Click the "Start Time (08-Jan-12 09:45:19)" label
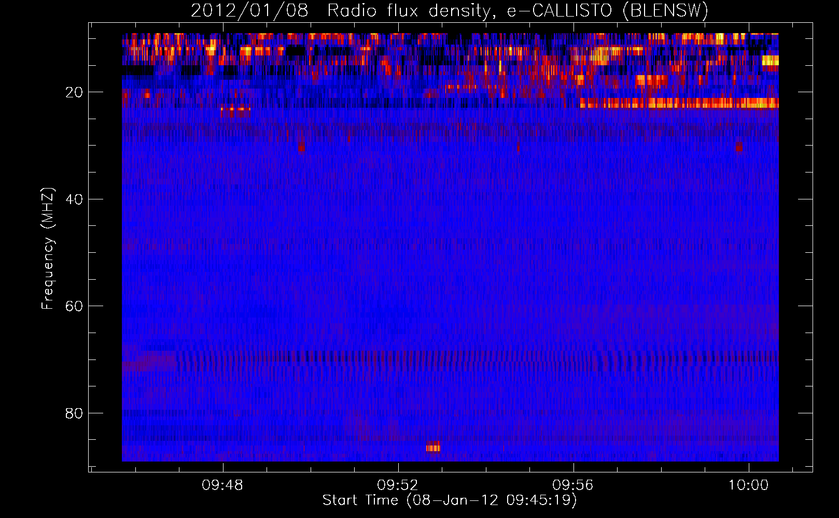The width and height of the screenshot is (839, 518). [450, 500]
